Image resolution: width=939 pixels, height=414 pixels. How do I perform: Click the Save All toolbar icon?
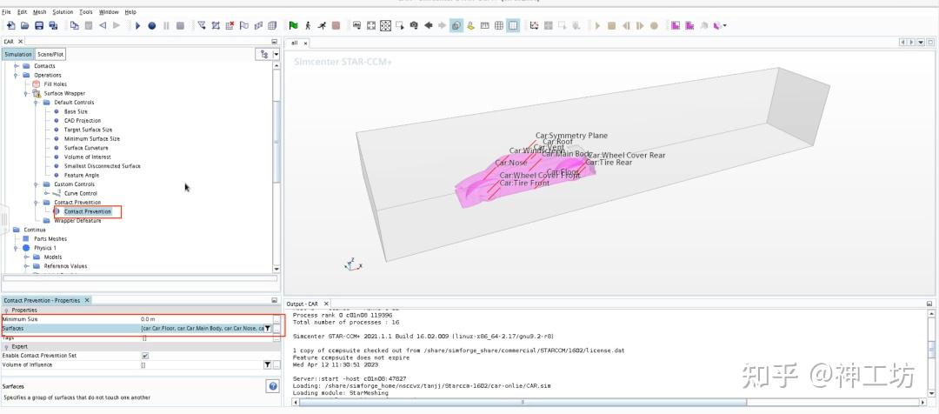click(x=53, y=25)
